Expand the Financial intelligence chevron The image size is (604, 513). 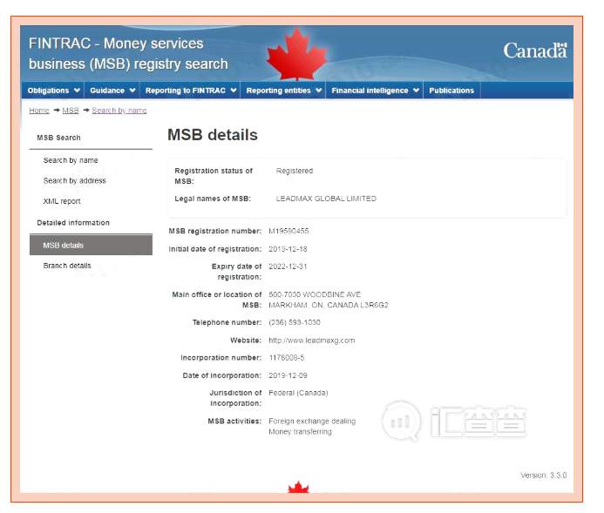click(416, 91)
